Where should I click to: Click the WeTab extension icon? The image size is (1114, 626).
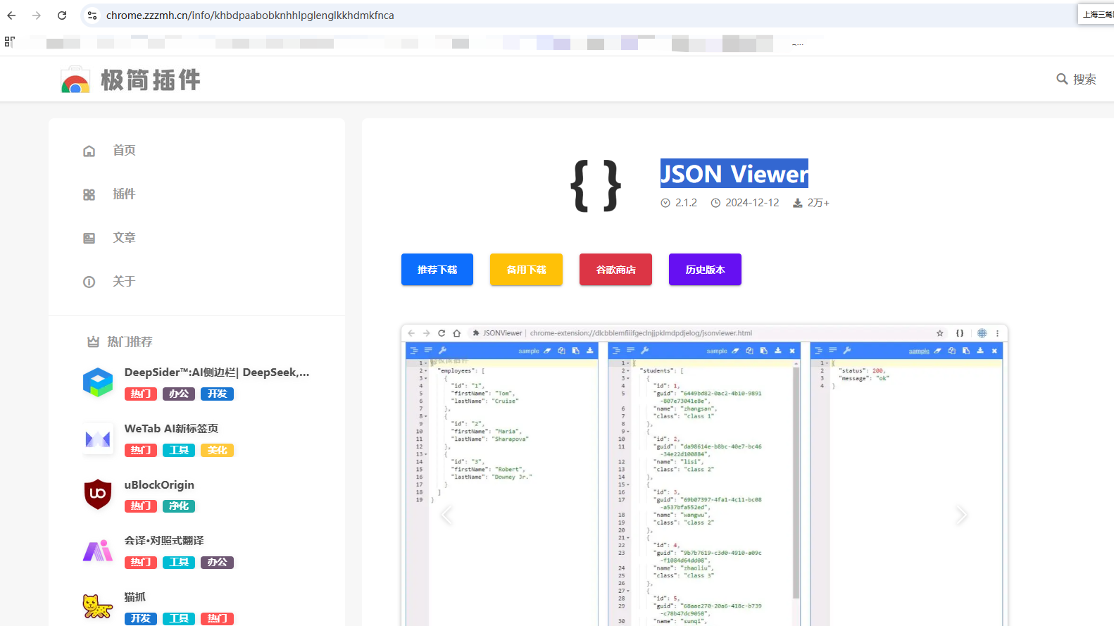click(x=98, y=439)
